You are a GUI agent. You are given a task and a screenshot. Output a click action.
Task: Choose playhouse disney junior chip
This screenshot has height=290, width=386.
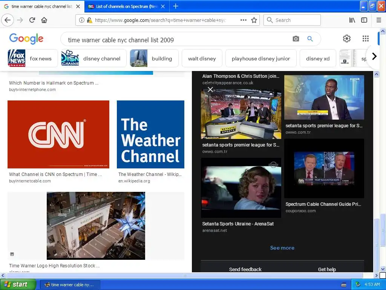tap(261, 59)
